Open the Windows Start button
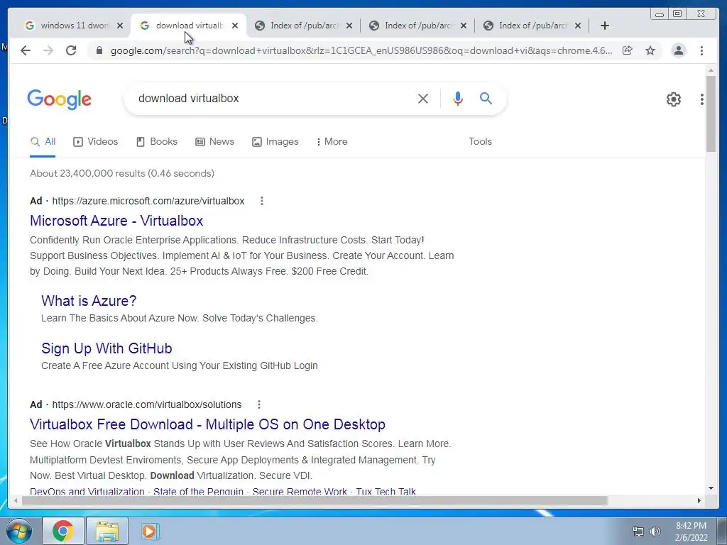727x545 pixels. (18, 531)
